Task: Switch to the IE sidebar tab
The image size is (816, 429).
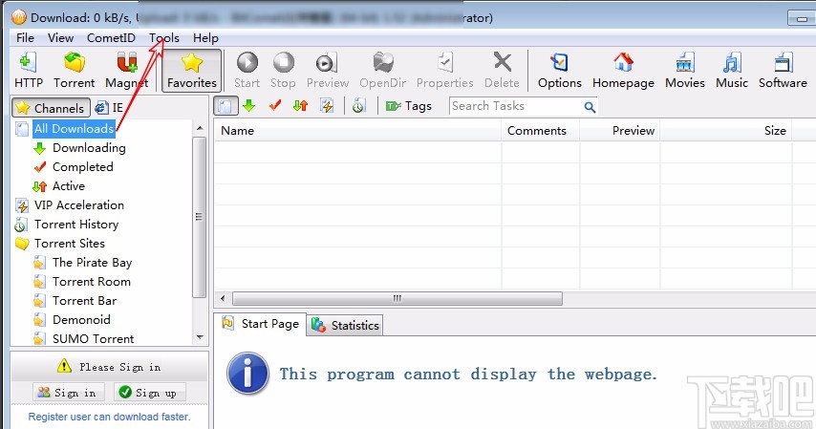Action: coord(109,108)
